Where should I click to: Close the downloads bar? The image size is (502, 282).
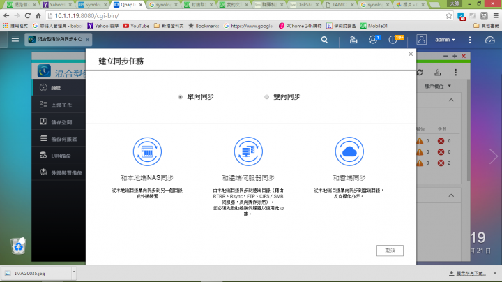tap(495, 274)
